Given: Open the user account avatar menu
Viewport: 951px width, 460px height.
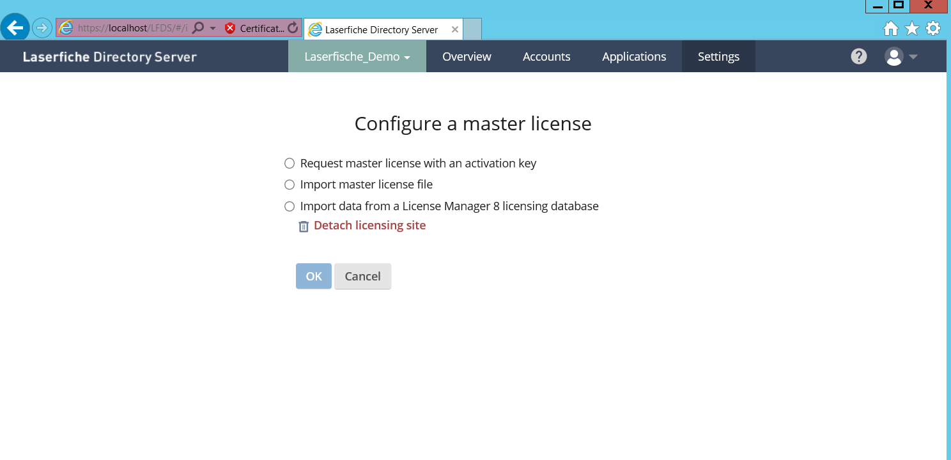Looking at the screenshot, I should click(901, 57).
